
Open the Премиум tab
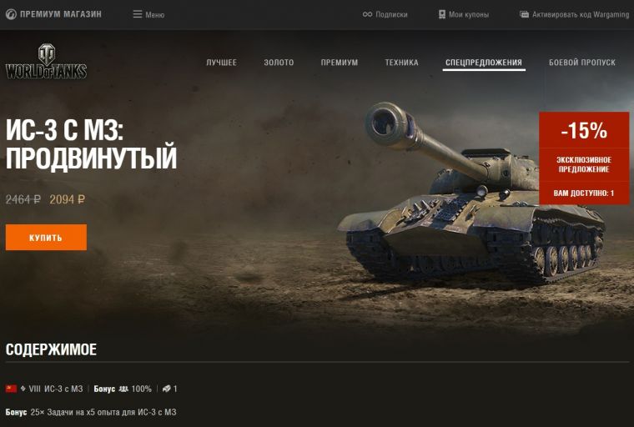coord(340,63)
